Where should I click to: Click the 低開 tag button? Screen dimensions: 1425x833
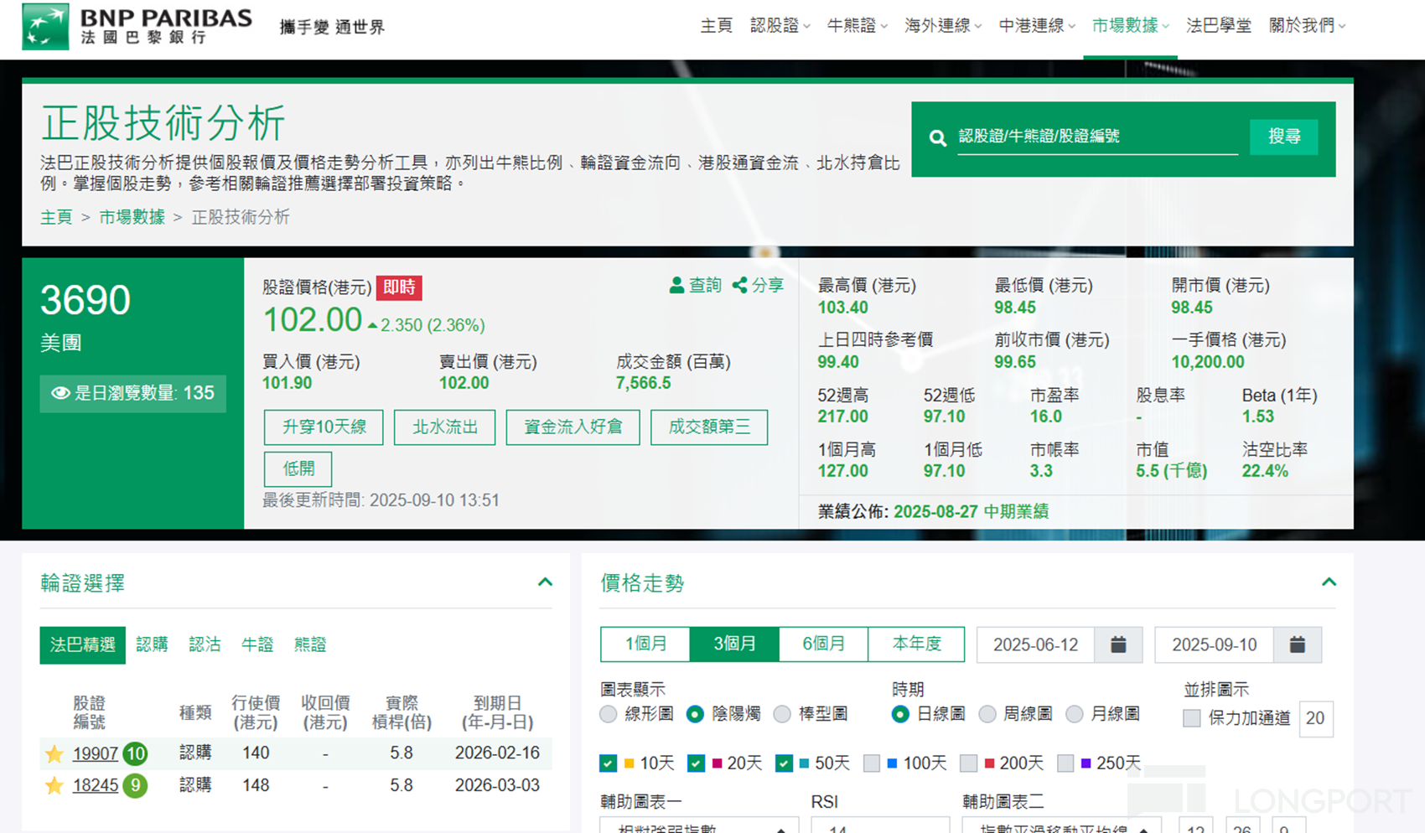pyautogui.click(x=298, y=469)
